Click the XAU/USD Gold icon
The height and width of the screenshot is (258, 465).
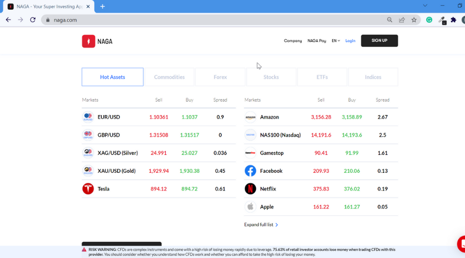point(88,171)
